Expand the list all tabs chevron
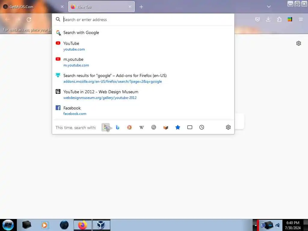Image resolution: width=308 pixels, height=231 pixels. [269, 7]
